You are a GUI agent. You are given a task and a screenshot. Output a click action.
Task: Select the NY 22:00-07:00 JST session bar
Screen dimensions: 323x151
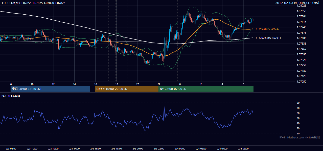pos(206,89)
